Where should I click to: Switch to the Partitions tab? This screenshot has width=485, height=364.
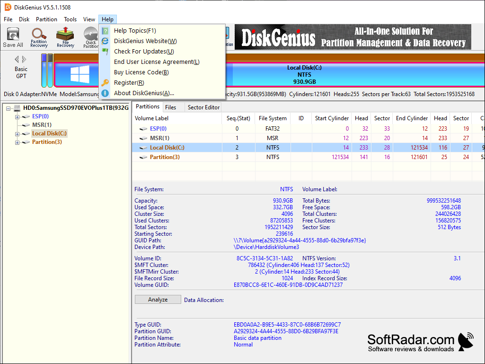[148, 107]
